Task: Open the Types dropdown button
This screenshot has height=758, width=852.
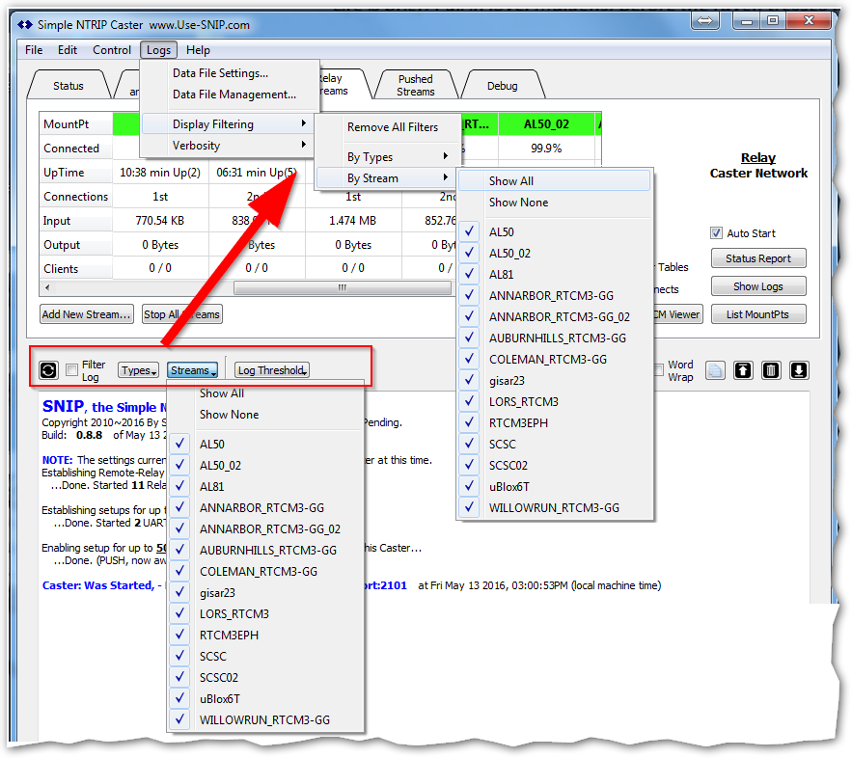Action: 138,370
